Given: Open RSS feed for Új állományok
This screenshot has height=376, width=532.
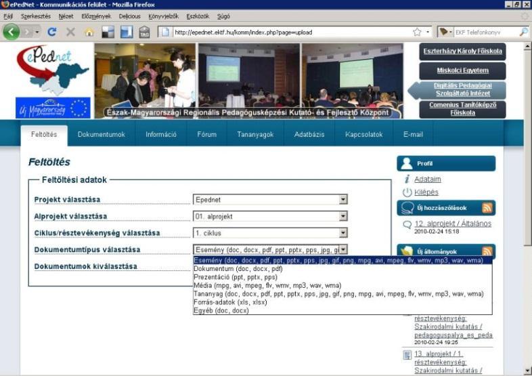Looking at the screenshot, I should point(487,251).
